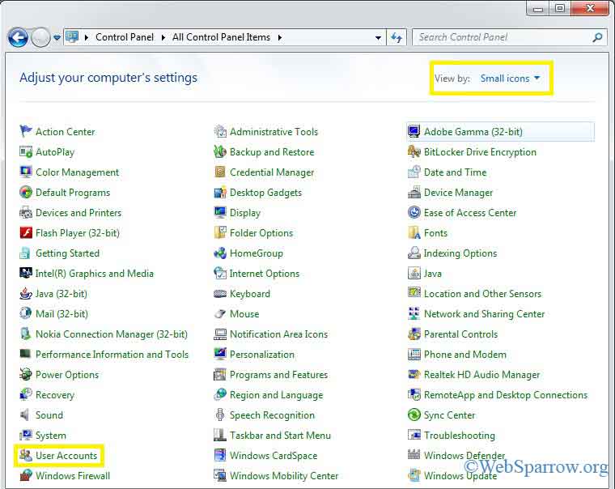Open the BitLocker Drive Encryption icon
Image resolution: width=615 pixels, height=489 pixels.
tap(414, 151)
